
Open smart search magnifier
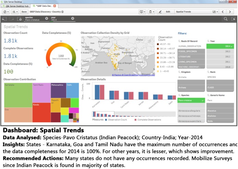[226, 19]
